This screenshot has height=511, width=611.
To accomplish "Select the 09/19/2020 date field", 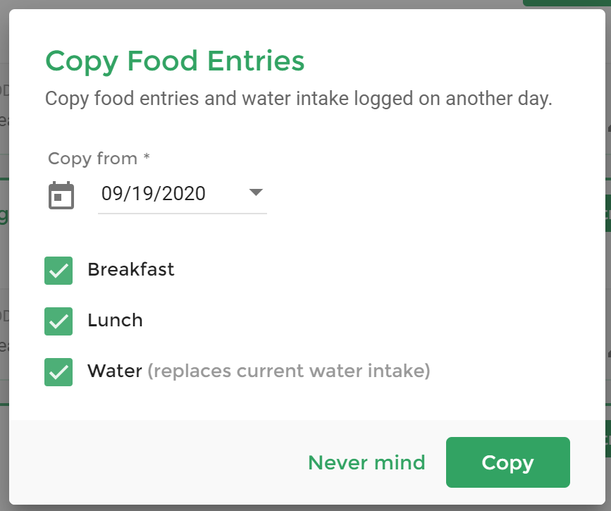I will [182, 193].
